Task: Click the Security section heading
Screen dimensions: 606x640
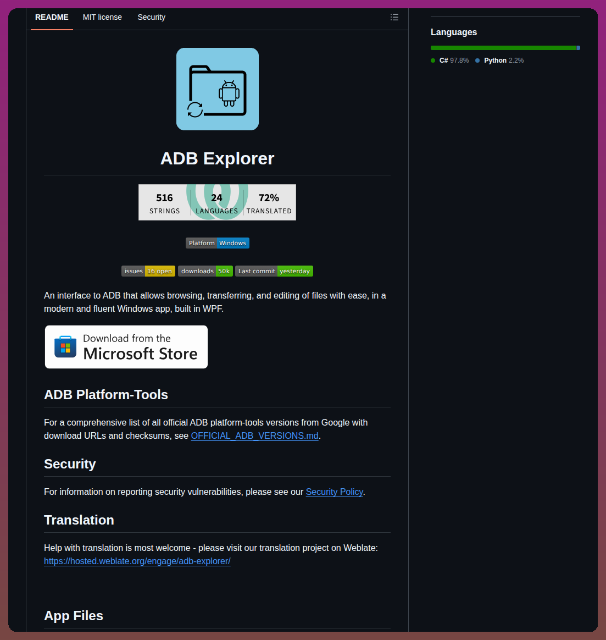Action: [70, 464]
